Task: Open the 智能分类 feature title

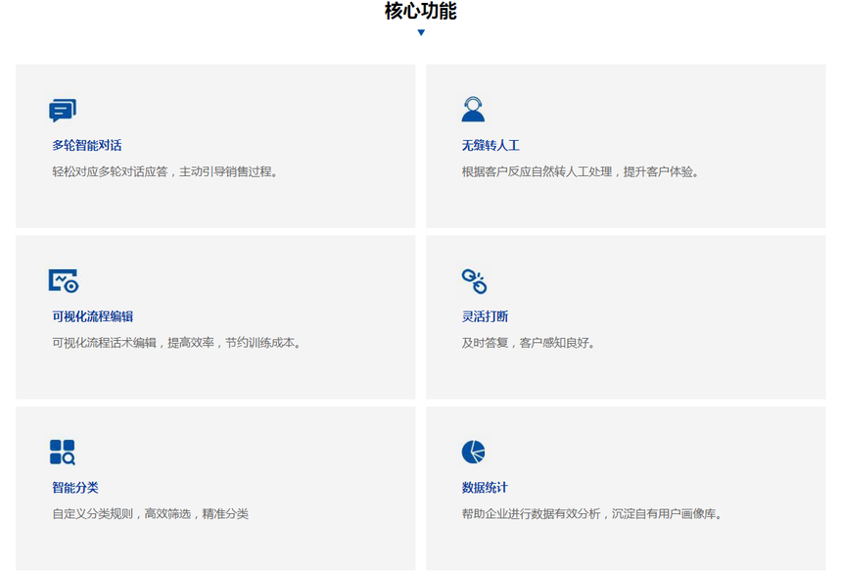Action: tap(75, 488)
